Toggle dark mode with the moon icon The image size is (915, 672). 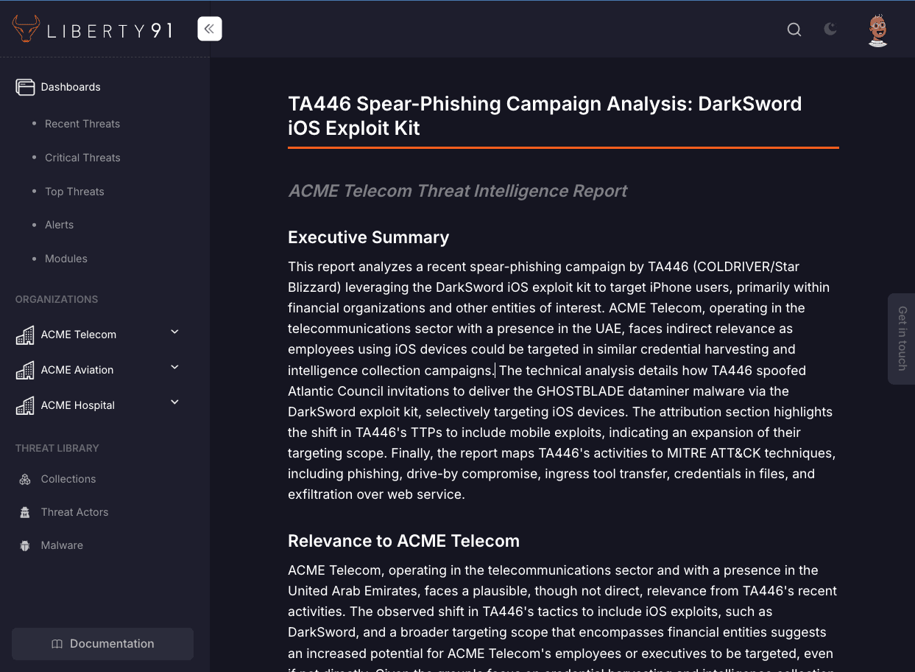(830, 29)
